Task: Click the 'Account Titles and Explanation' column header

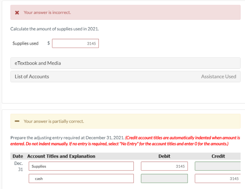Action: click(x=61, y=156)
